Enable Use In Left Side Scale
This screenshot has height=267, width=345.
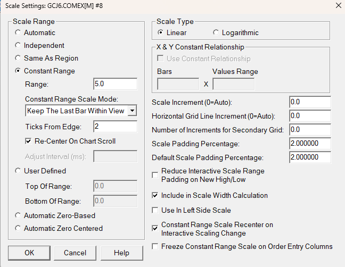tap(155, 211)
